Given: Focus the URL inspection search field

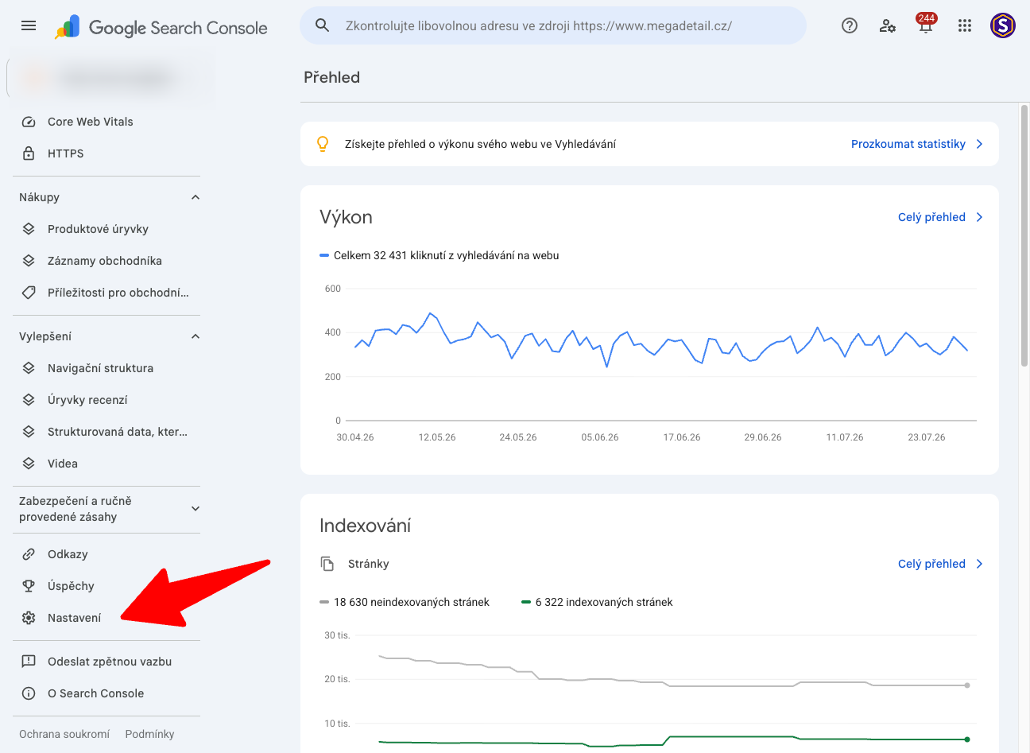Looking at the screenshot, I should point(553,25).
